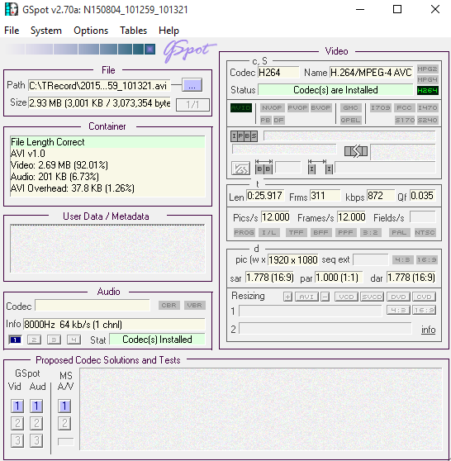
Task: Click the DF indicator
Action: pyautogui.click(x=278, y=120)
